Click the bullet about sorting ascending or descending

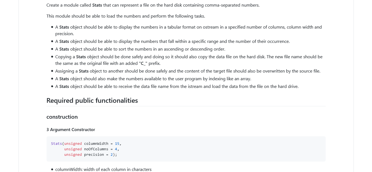pyautogui.click(x=140, y=49)
